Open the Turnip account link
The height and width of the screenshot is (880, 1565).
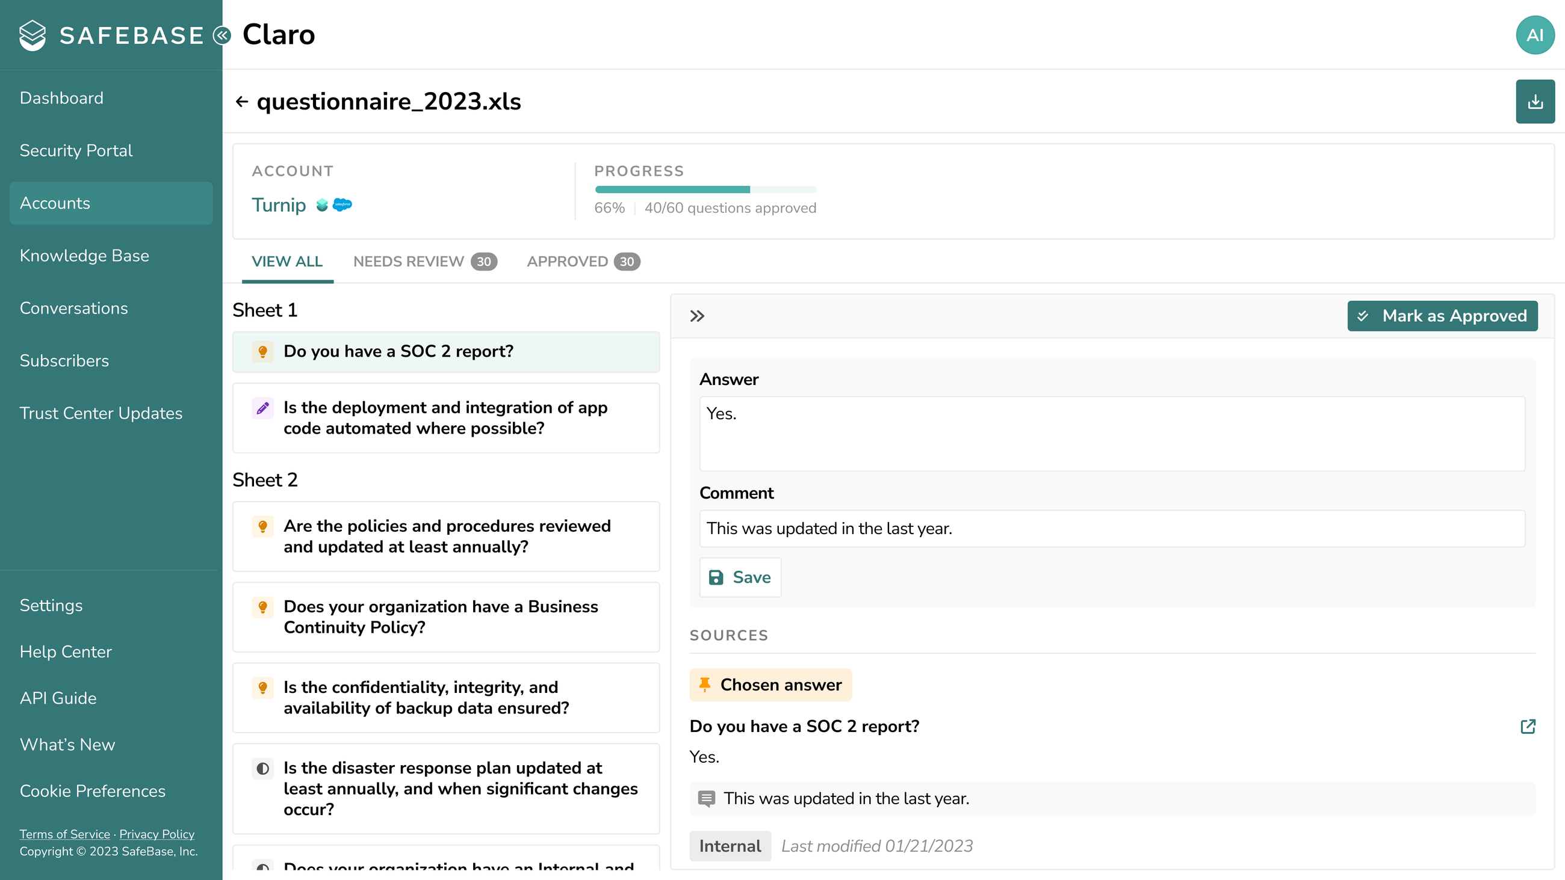(x=279, y=205)
